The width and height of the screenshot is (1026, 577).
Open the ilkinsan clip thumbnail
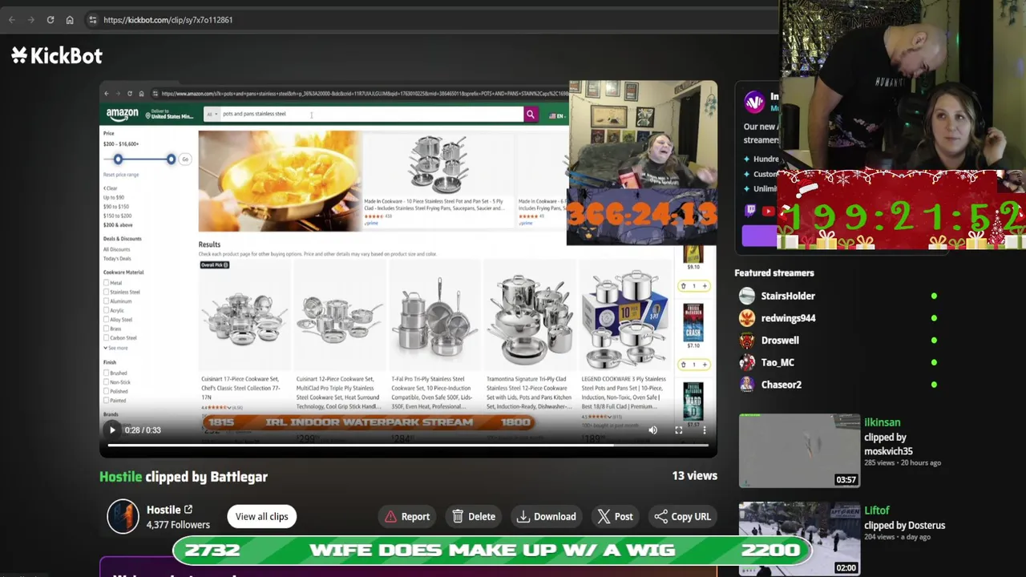coord(799,450)
